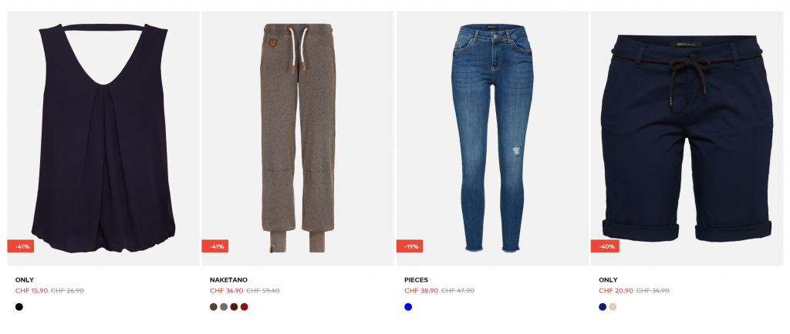
Task: Click the -19% discount badge
Action: (410, 246)
